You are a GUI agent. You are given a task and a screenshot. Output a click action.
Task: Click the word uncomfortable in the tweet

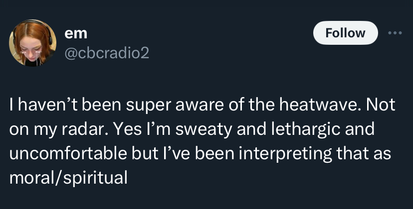click(68, 153)
